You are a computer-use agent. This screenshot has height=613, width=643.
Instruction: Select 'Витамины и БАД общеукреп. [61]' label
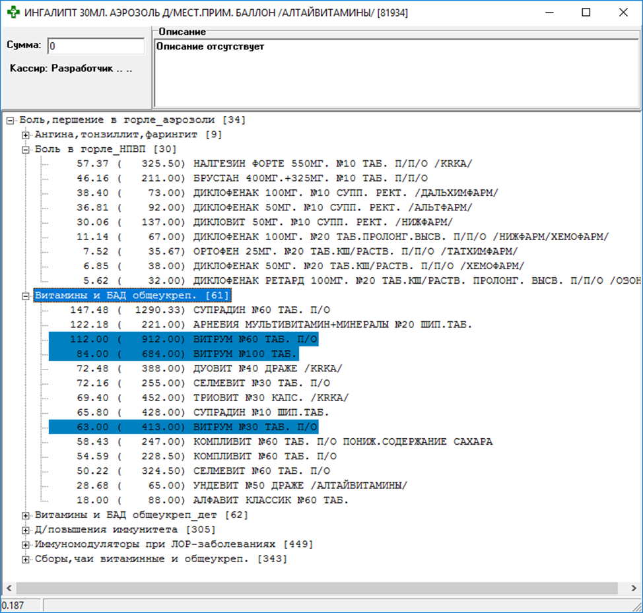tap(133, 296)
